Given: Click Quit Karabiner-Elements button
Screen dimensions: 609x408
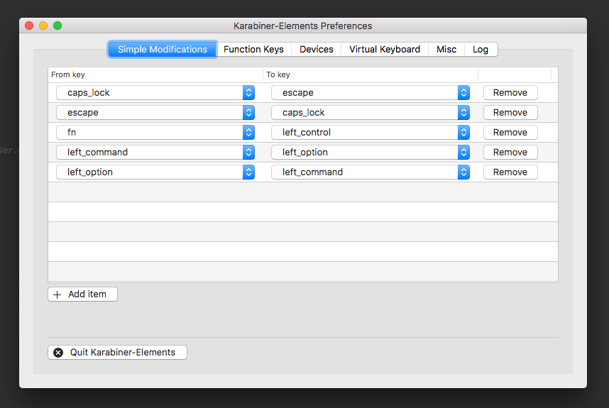Looking at the screenshot, I should [117, 353].
